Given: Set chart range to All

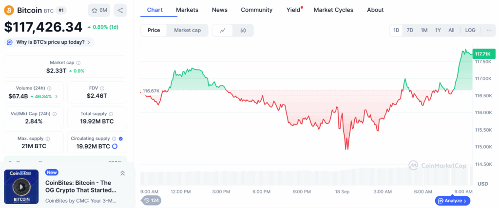Looking at the screenshot, I should point(451,30).
